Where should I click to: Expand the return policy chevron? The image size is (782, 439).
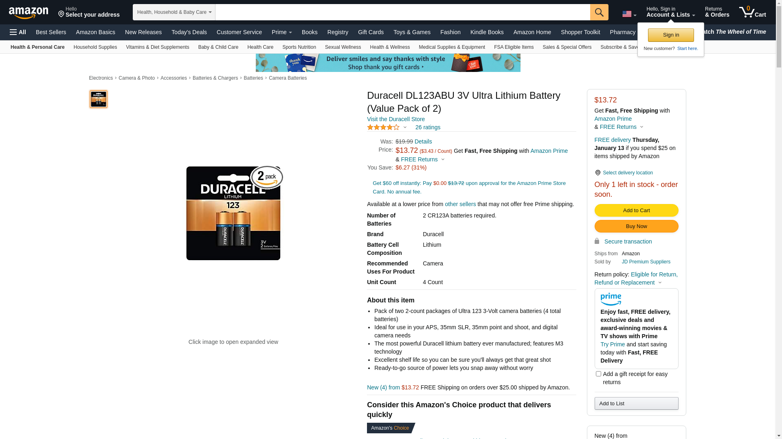tap(660, 283)
